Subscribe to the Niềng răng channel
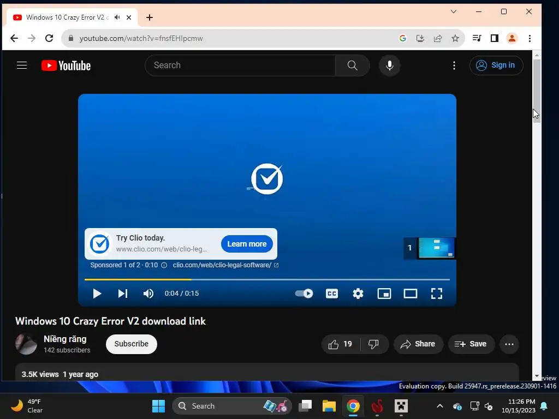Screen dimensions: 559x419 coord(131,344)
